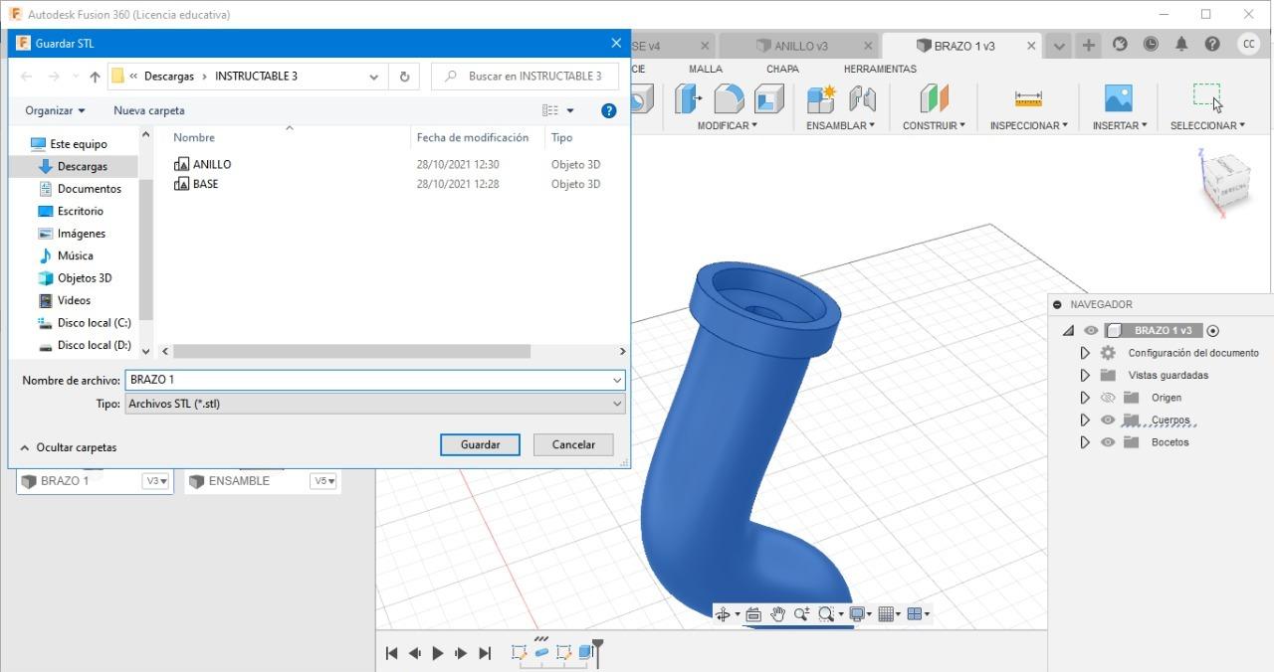Click the Joint tool icon

click(x=862, y=98)
